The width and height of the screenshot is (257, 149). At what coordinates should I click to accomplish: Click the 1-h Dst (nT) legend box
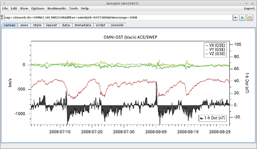pyautogui.click(x=213, y=118)
